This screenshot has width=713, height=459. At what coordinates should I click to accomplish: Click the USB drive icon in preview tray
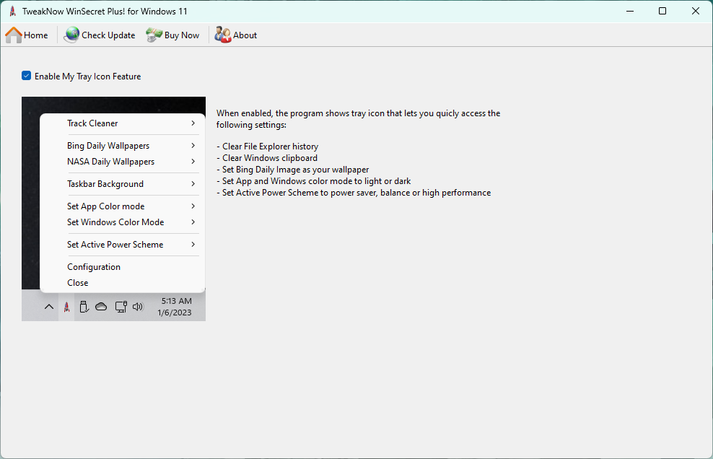point(84,307)
